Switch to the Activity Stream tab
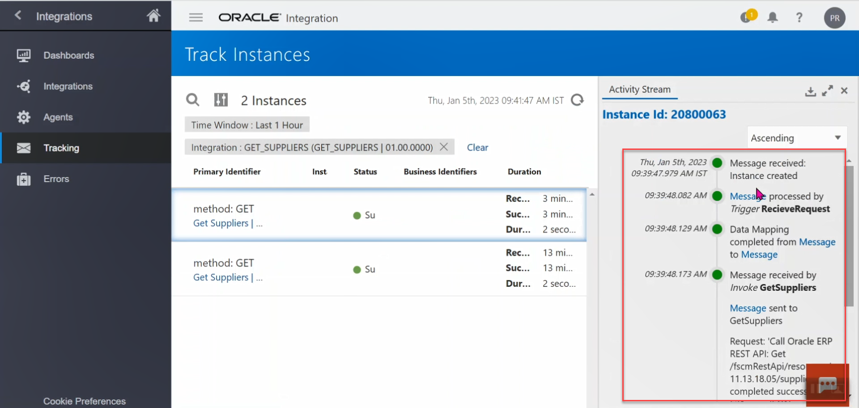 [x=639, y=89]
